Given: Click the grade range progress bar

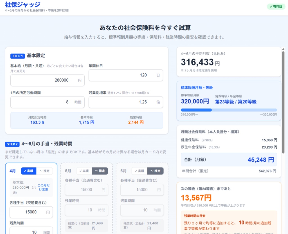Looking at the screenshot, I should (x=228, y=110).
